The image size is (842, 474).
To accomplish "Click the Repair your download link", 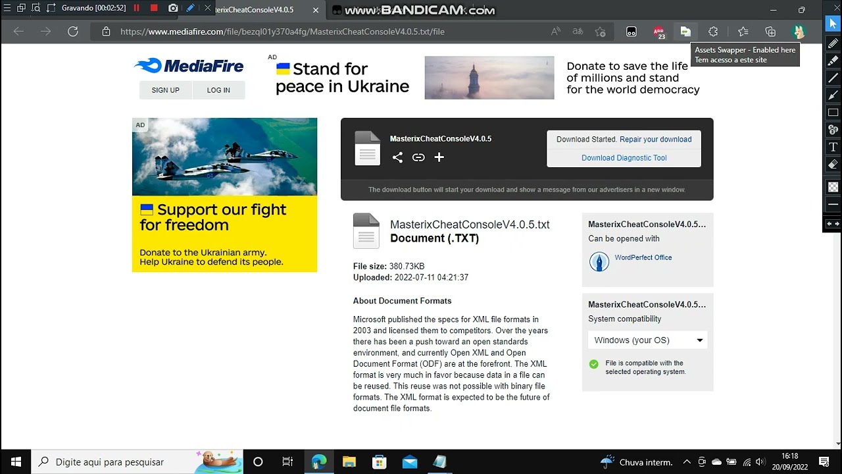I will pos(655,140).
